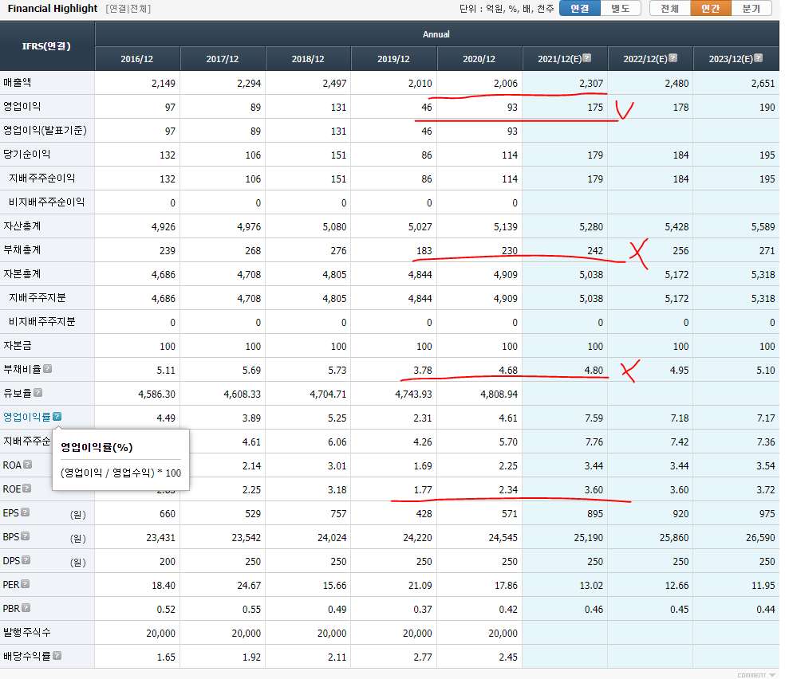Click the 2018/12 column header
Viewport: 785px width, 679px height.
click(309, 59)
